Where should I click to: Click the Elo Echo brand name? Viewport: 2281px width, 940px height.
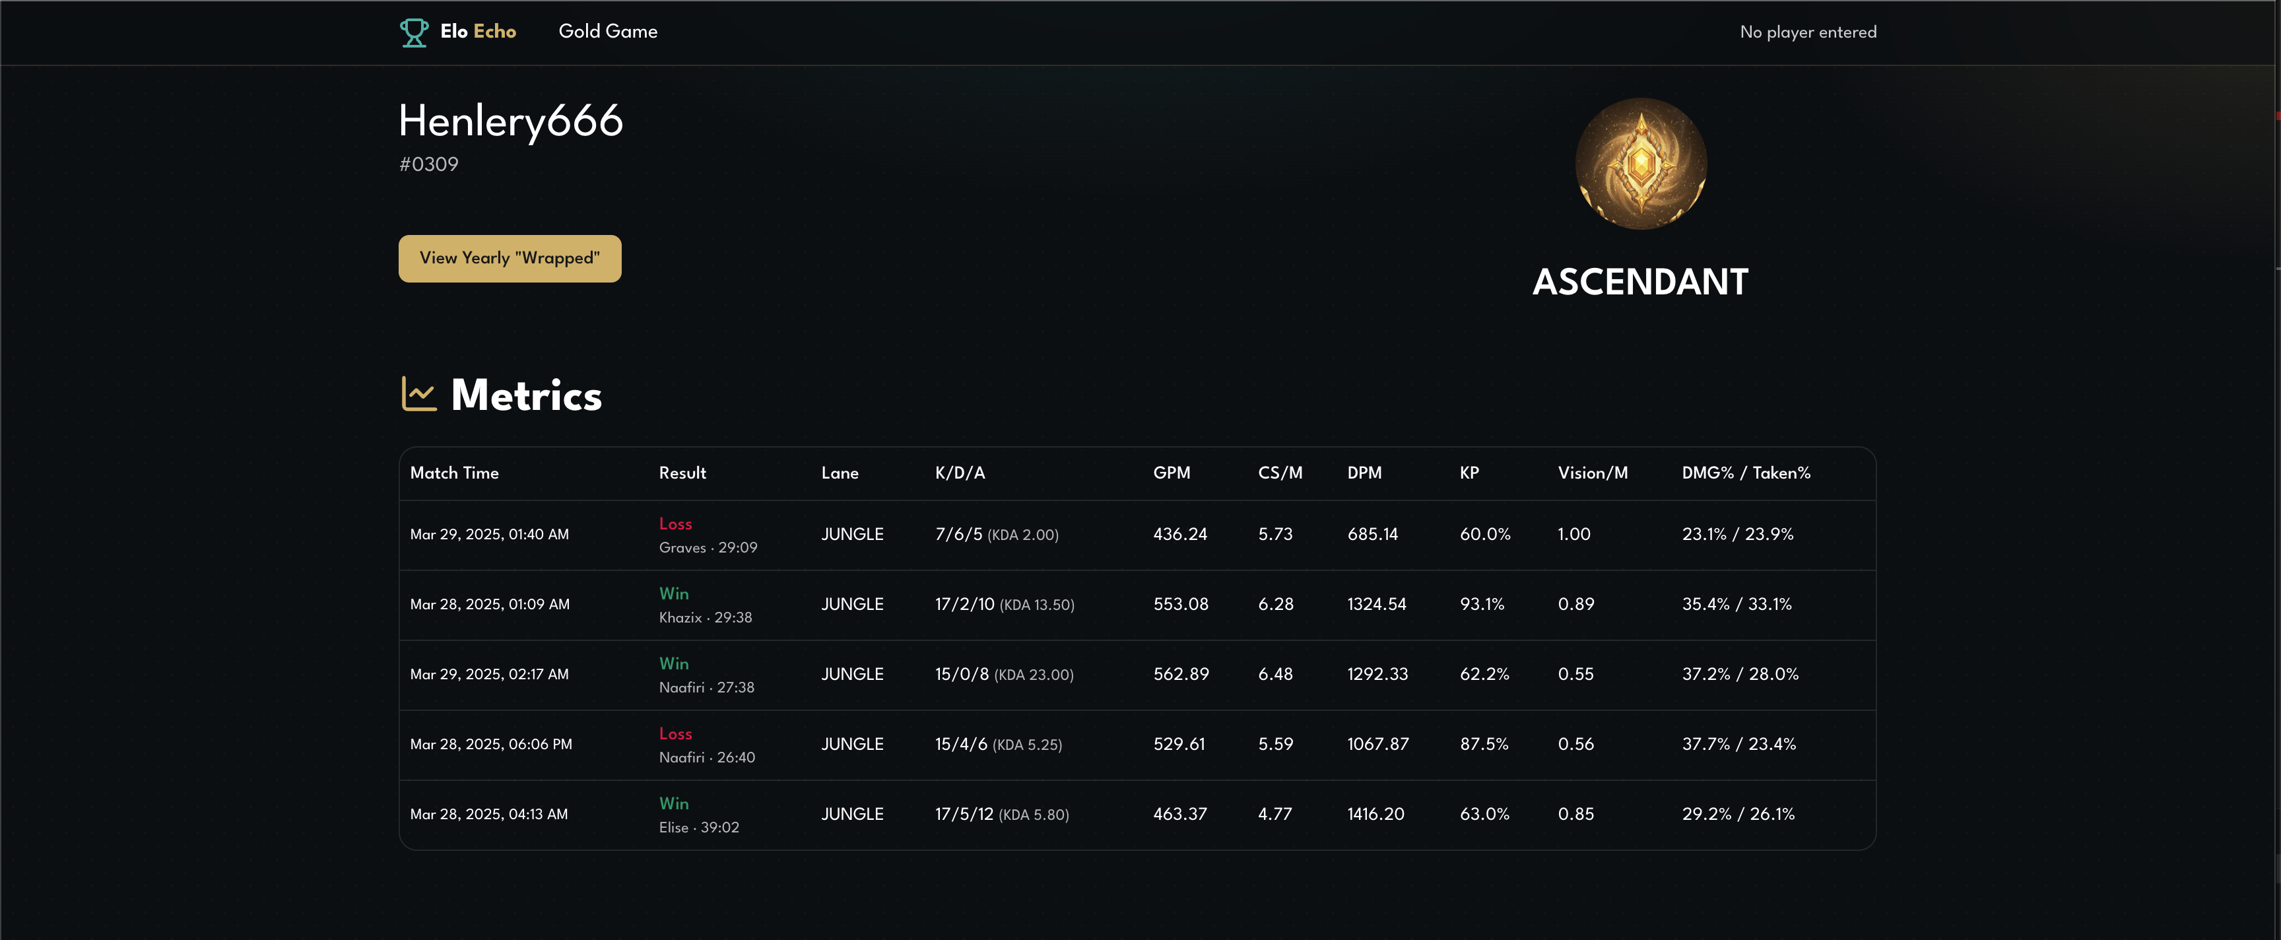click(478, 32)
